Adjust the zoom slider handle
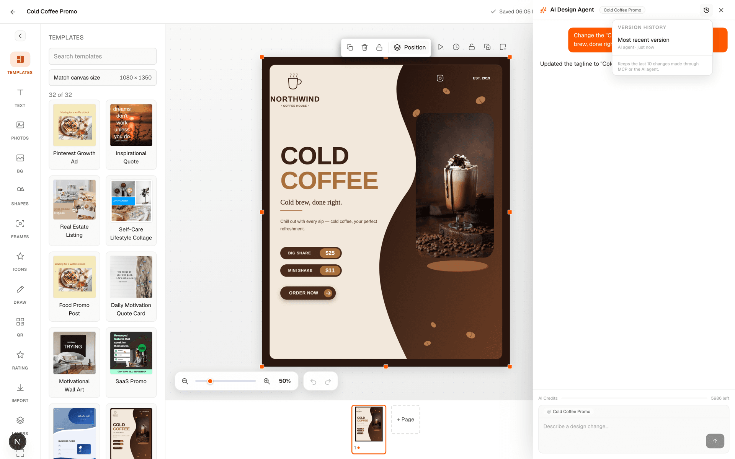The width and height of the screenshot is (735, 459). tap(210, 381)
